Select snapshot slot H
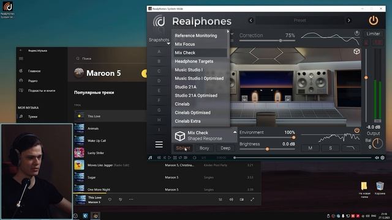Viewport: 392px width, 220px height. [x=159, y=120]
